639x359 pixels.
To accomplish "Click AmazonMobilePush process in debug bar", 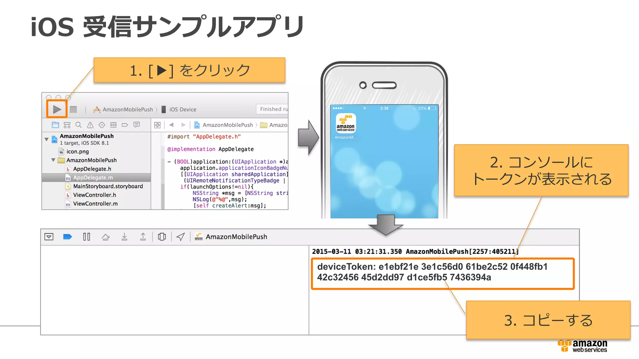I will pos(231,237).
